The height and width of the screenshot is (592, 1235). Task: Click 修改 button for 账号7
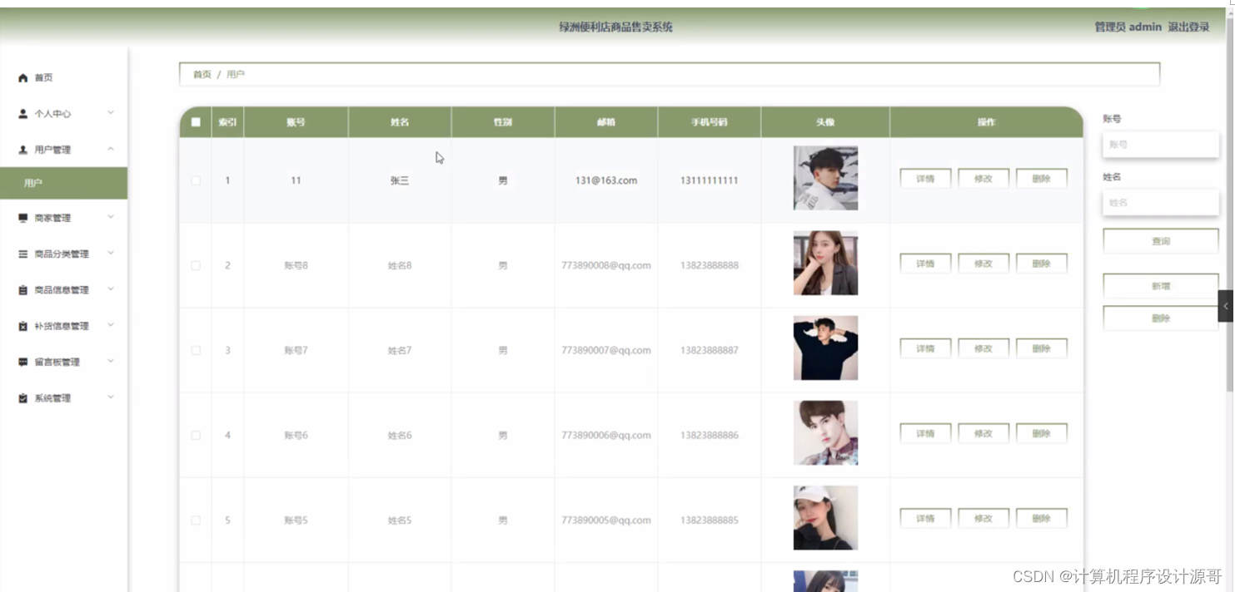tap(984, 348)
